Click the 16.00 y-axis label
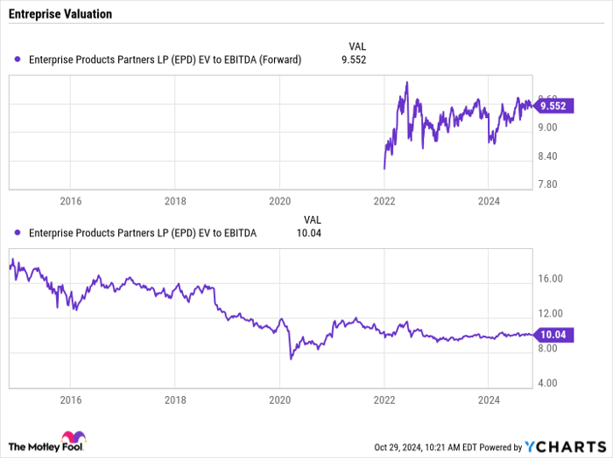 (550, 279)
